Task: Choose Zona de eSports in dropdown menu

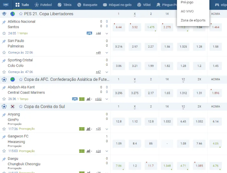Action: (x=193, y=20)
